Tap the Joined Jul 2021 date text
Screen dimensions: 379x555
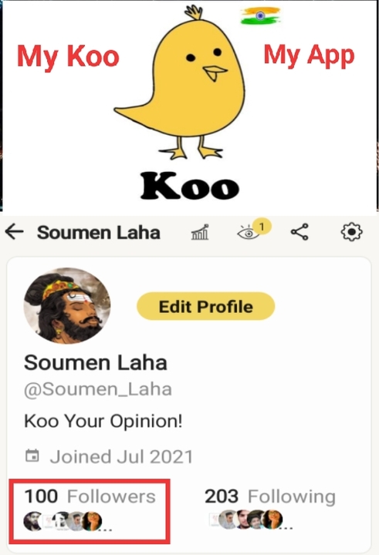coord(121,456)
